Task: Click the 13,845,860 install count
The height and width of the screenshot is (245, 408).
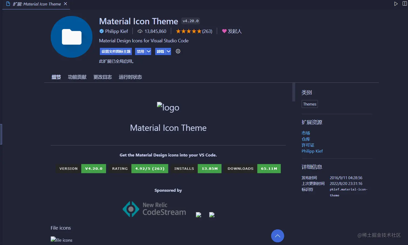Action: (x=155, y=31)
